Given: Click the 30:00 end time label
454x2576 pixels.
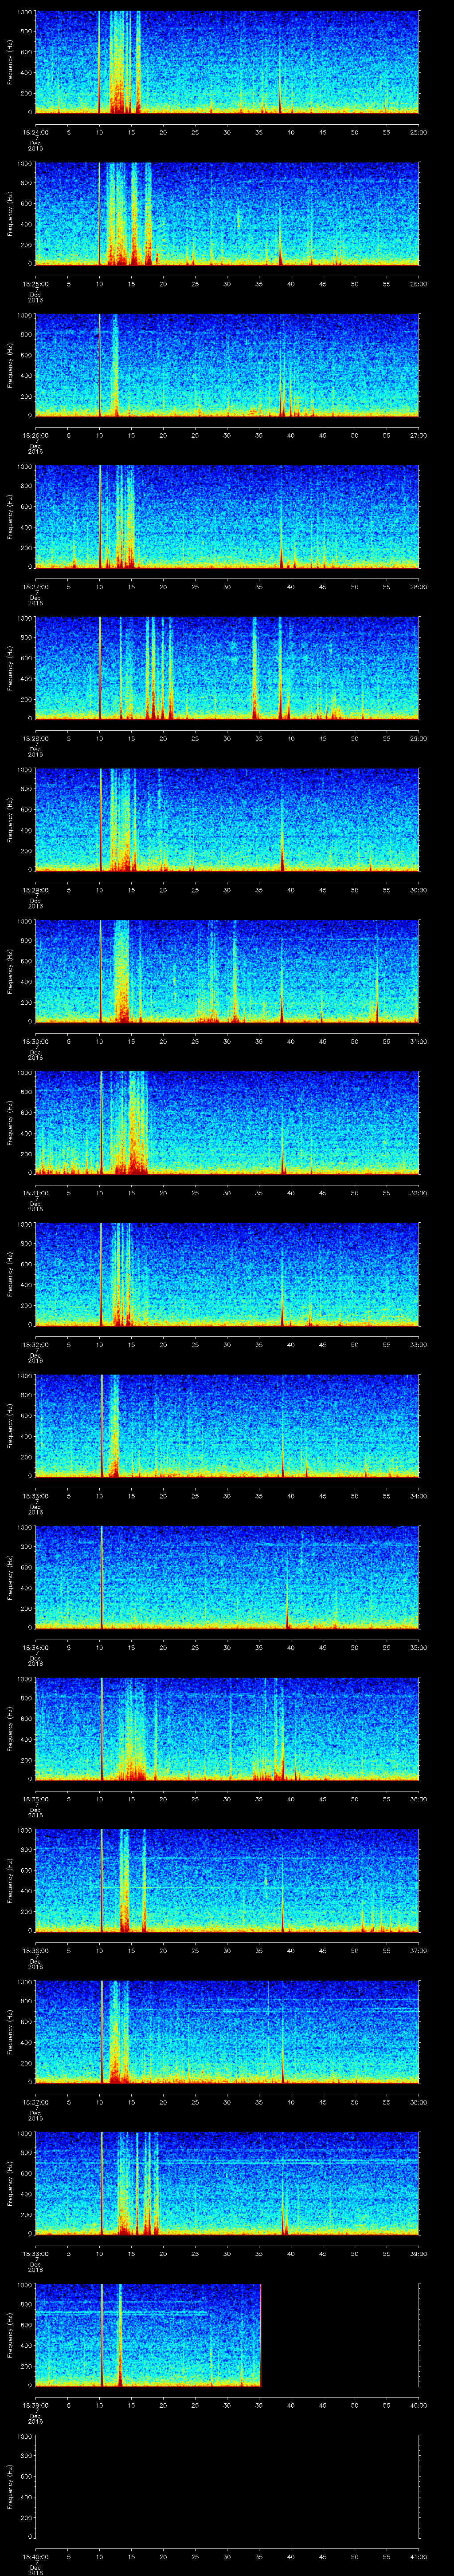Looking at the screenshot, I should point(419,890).
